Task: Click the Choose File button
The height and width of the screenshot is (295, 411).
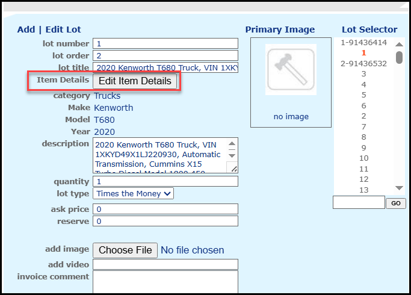Action: (125, 250)
